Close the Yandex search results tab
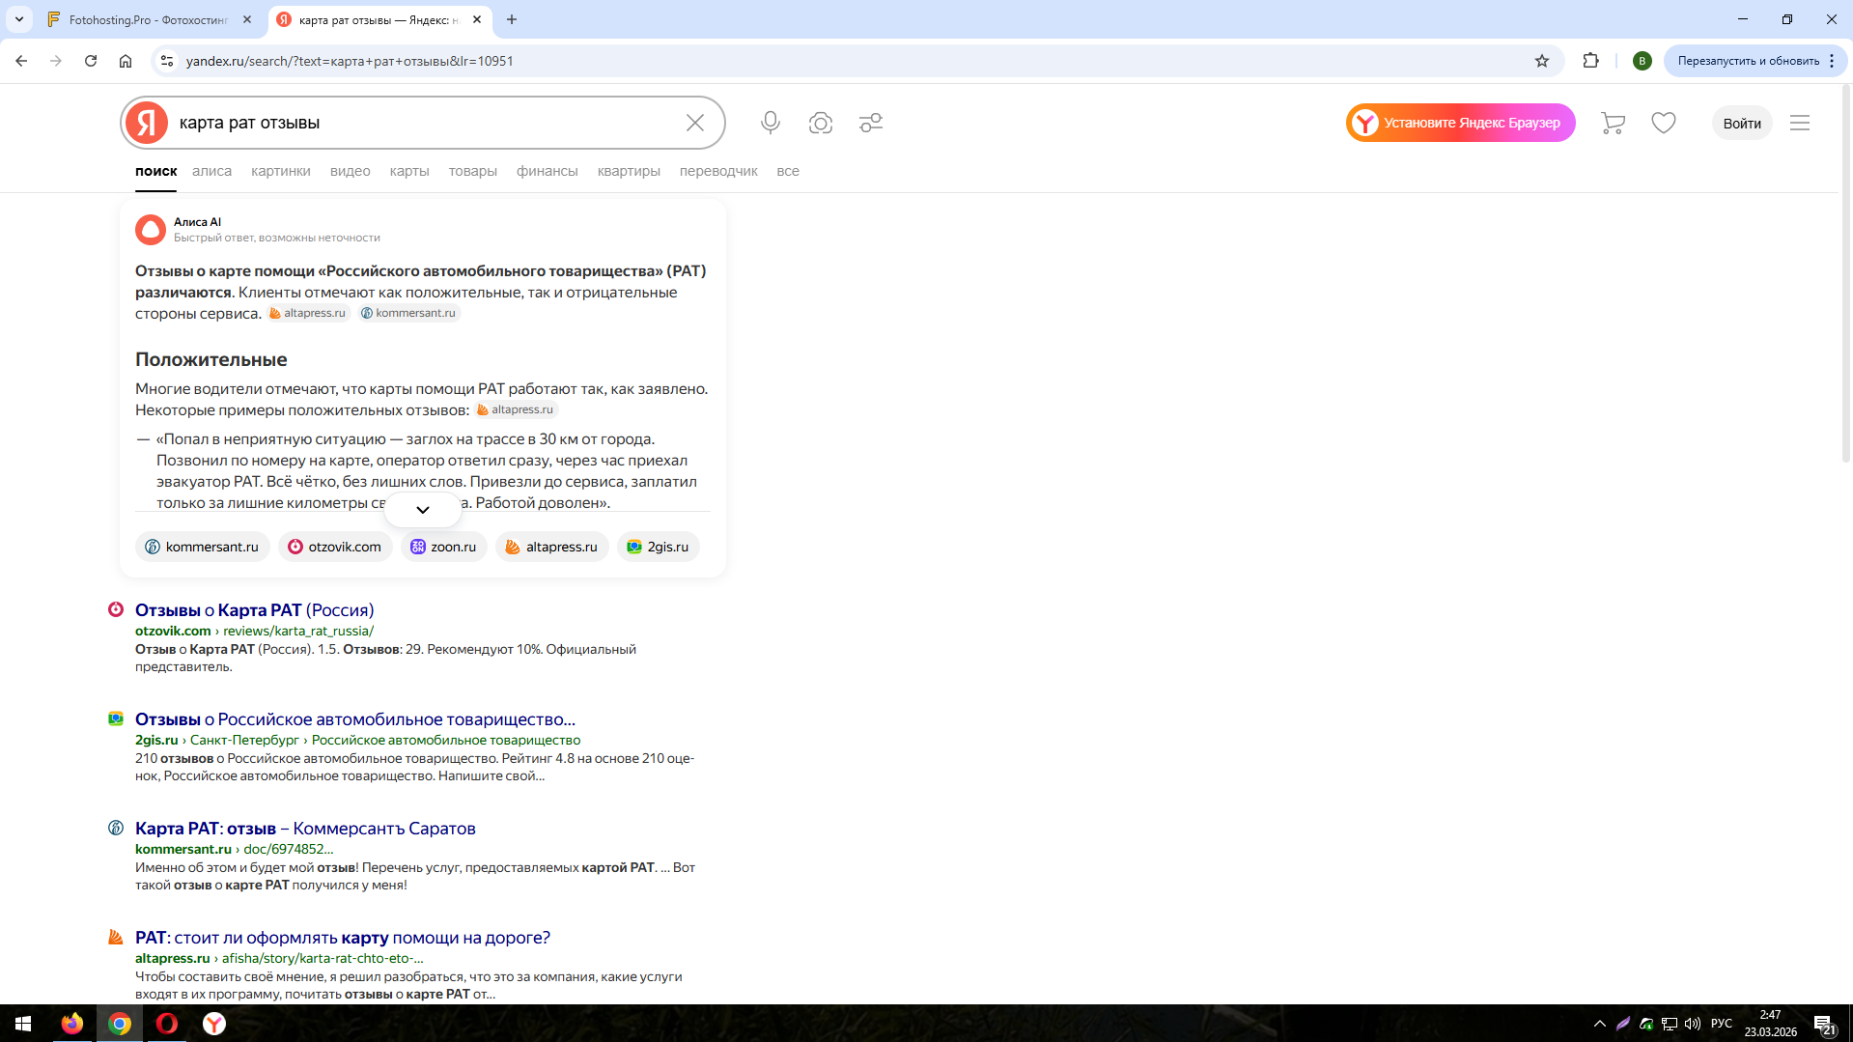Screen dimensions: 1853x1042 point(477,19)
